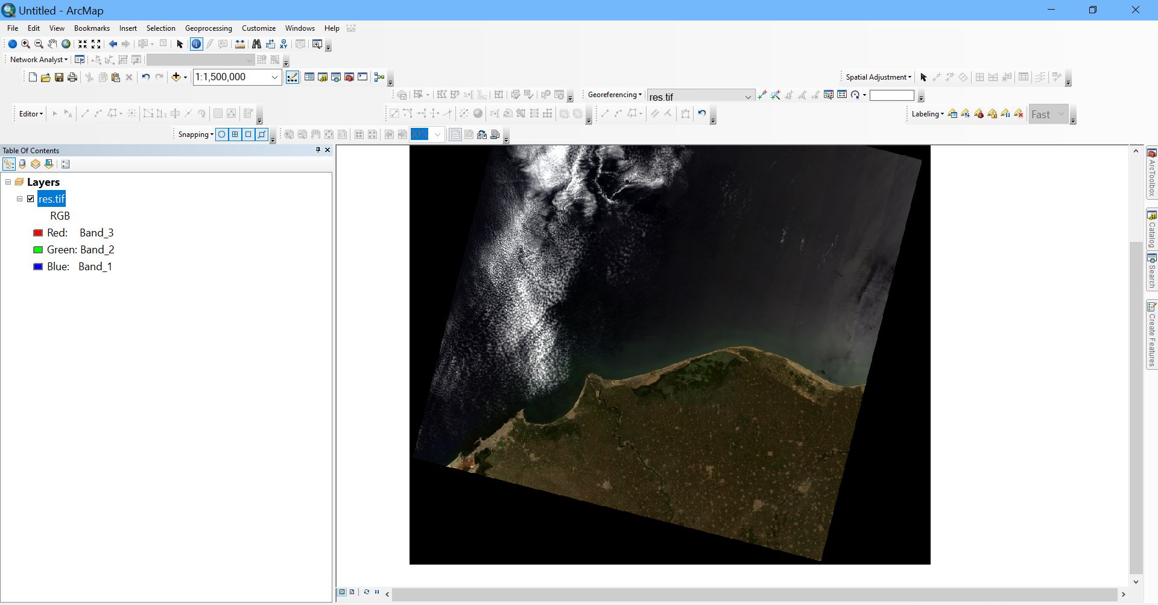Open the ArcToolbox side tab
Viewport: 1158px width, 605px height.
click(x=1151, y=173)
